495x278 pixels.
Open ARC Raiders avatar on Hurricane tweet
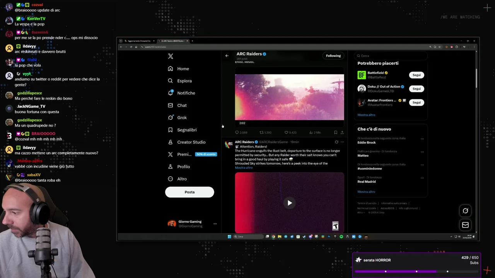coord(229,144)
